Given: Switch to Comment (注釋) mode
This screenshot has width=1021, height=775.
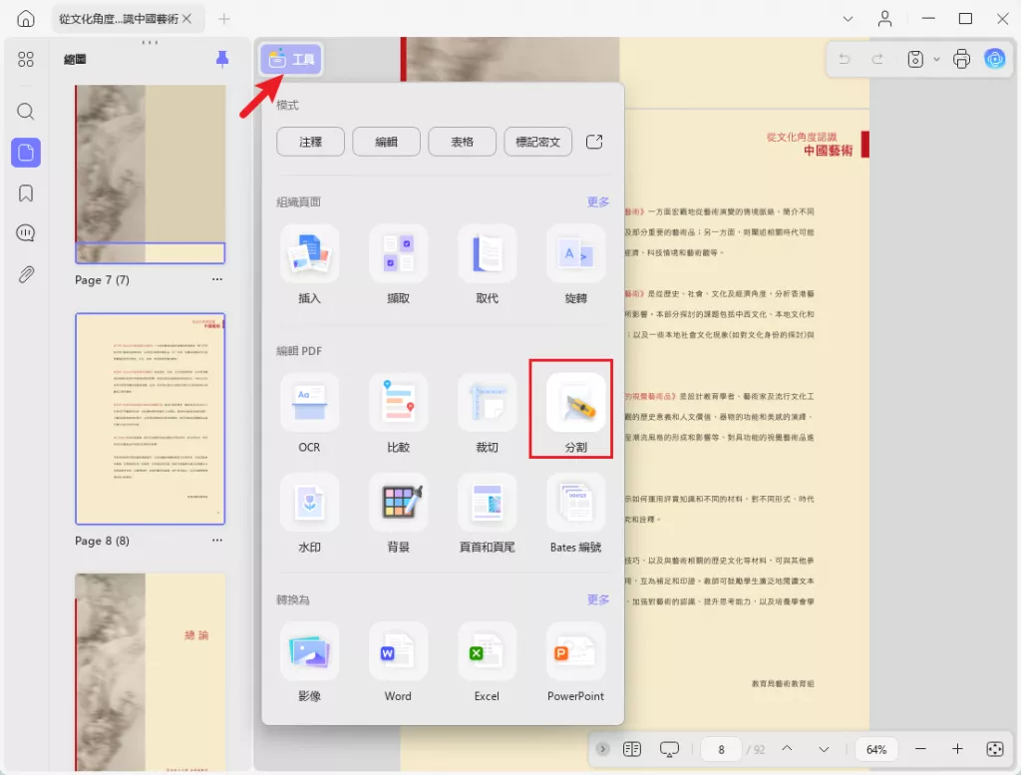Looking at the screenshot, I should [x=311, y=142].
